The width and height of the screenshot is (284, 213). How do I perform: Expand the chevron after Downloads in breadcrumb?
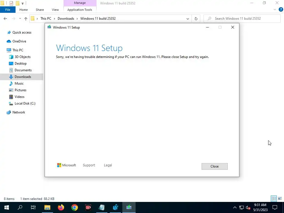(77, 19)
